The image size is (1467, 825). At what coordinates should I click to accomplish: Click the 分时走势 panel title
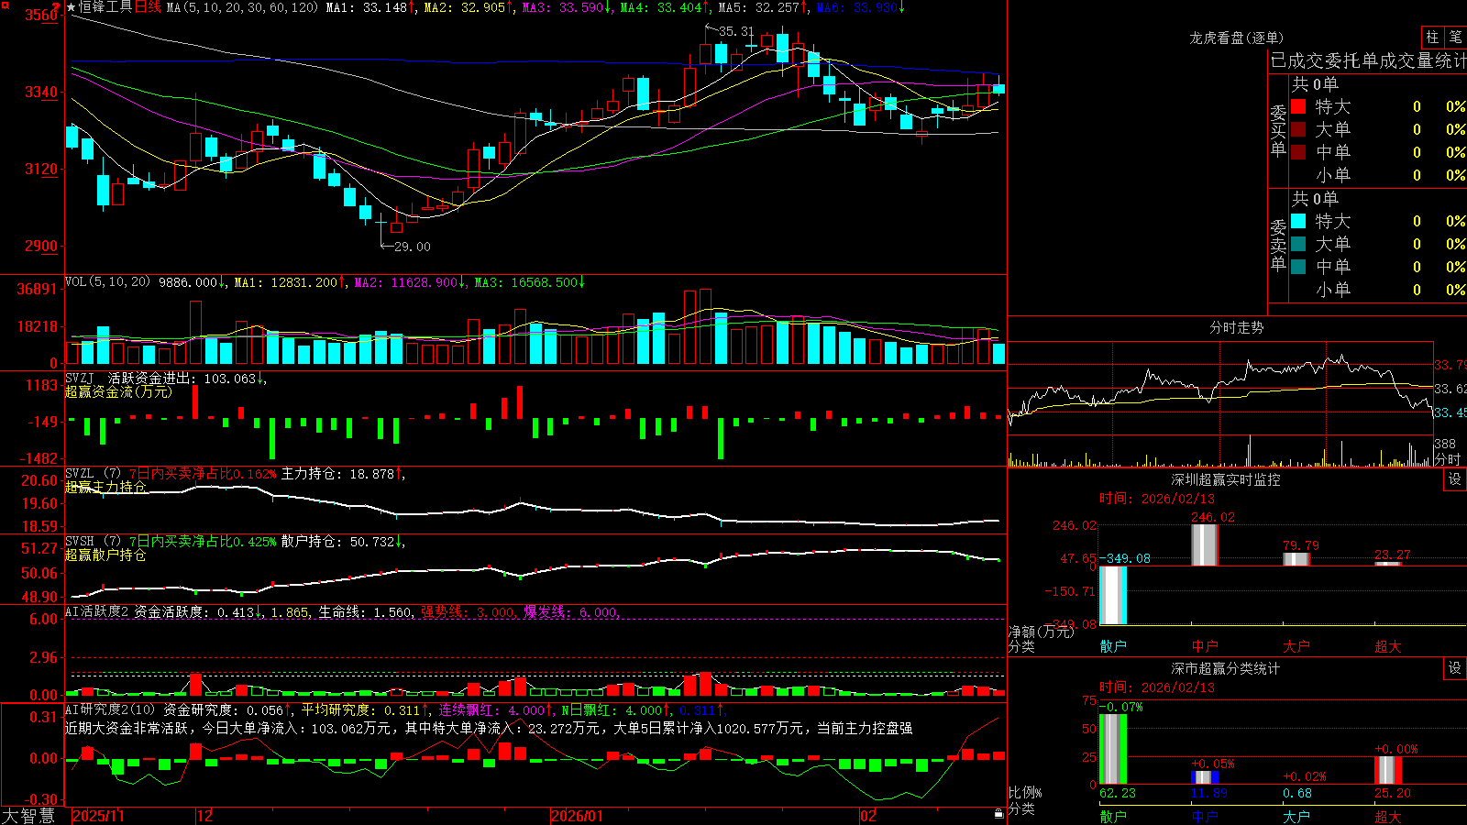coord(1236,327)
